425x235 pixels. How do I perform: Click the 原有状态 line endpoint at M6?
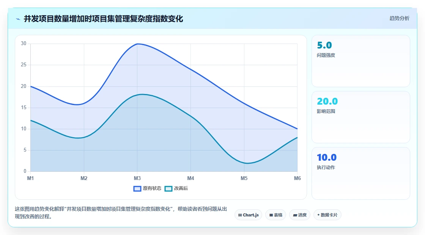pyautogui.click(x=297, y=129)
